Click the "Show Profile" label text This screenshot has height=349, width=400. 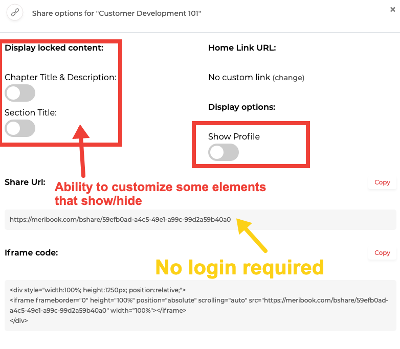(234, 136)
